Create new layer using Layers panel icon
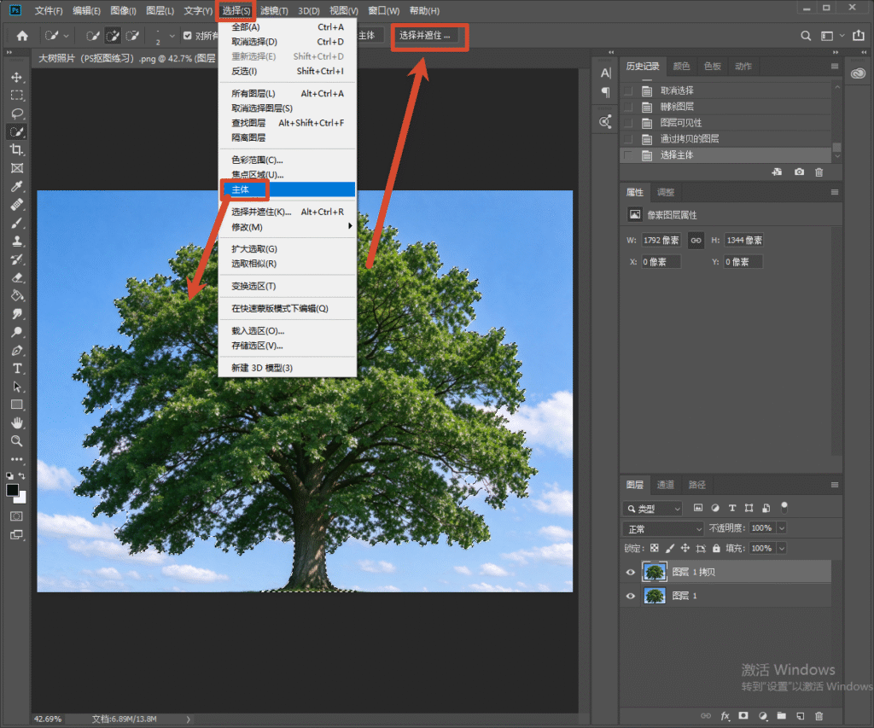This screenshot has width=874, height=728. pyautogui.click(x=801, y=716)
